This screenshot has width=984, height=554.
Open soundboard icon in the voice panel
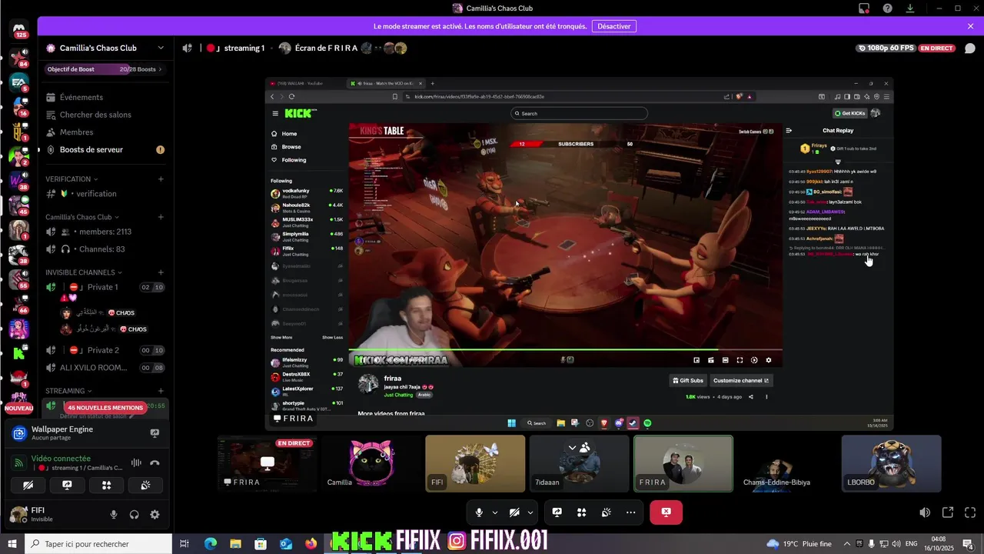[x=145, y=485]
